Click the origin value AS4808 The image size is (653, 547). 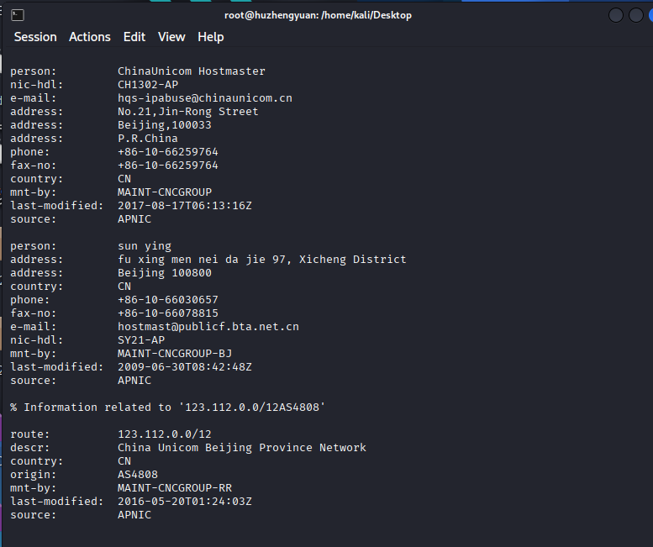tap(138, 475)
